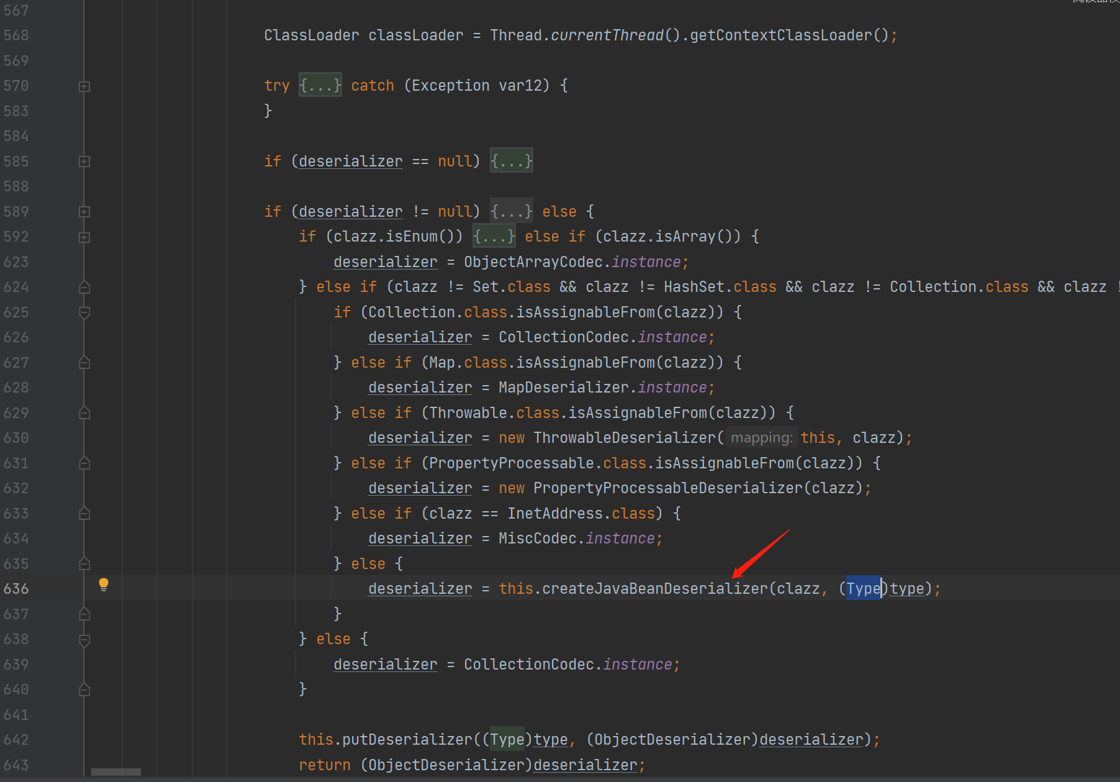
Task: Collapse the else block at line 638
Action: click(84, 640)
